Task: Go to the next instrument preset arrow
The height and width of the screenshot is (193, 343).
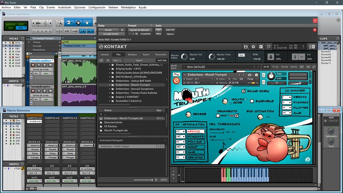Action: coord(243,75)
